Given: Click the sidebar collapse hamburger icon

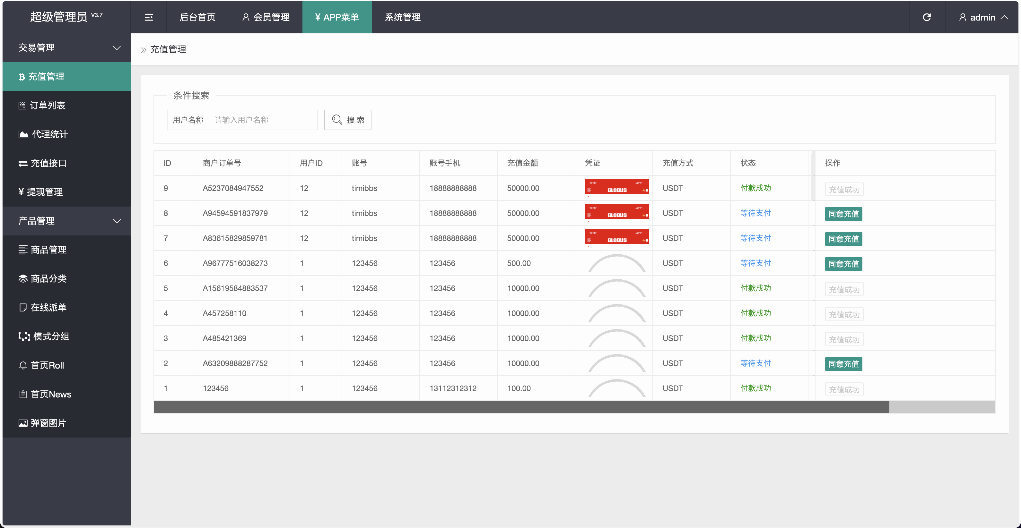Looking at the screenshot, I should tap(149, 17).
